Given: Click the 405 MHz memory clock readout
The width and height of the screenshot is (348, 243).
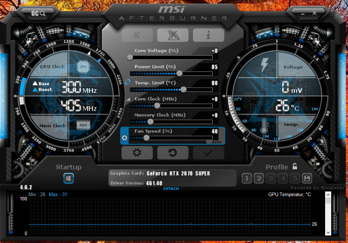Looking at the screenshot, I should click(79, 105).
